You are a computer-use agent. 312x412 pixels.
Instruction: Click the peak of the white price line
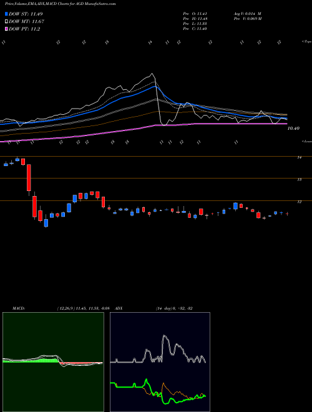pyautogui.click(x=152, y=74)
